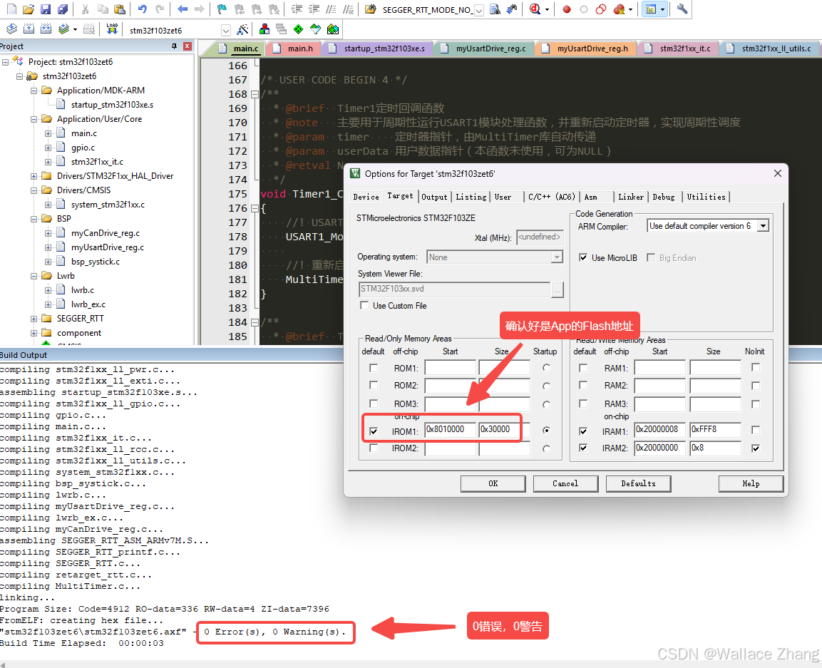Switch to the Output tab in Options
Viewport: 822px width, 668px height.
(x=435, y=197)
